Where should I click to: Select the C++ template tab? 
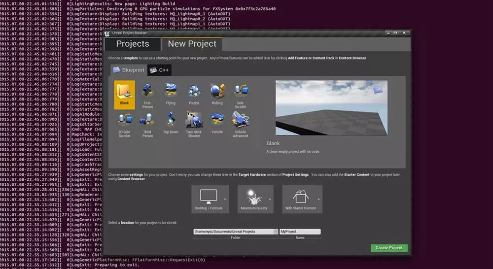(x=159, y=70)
